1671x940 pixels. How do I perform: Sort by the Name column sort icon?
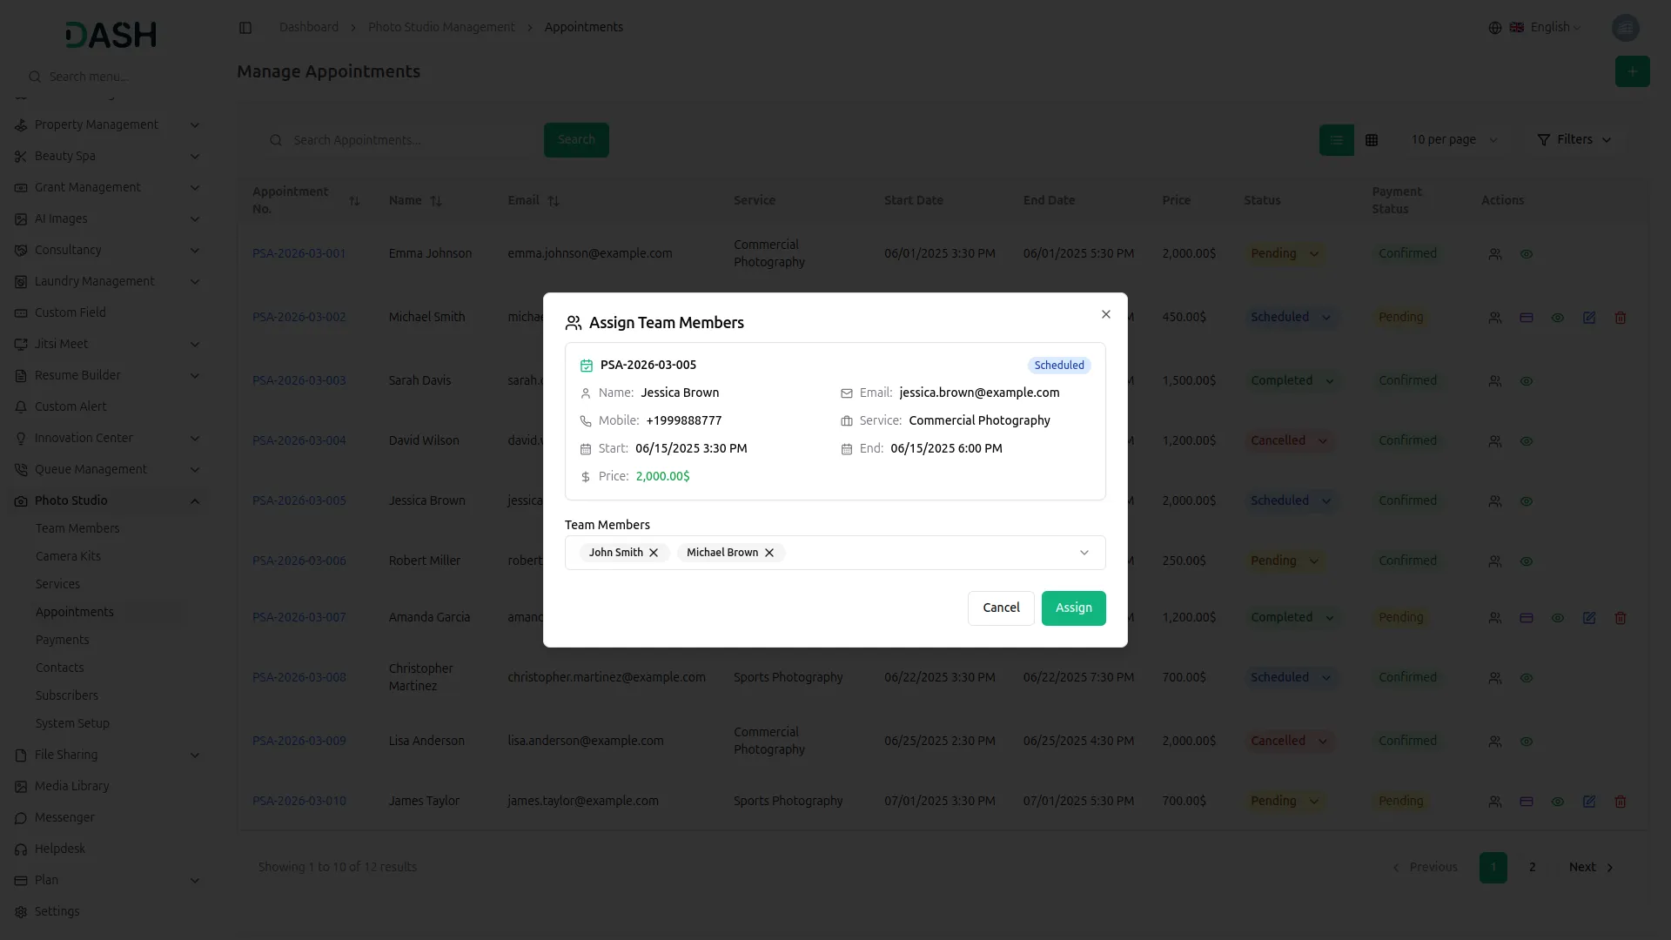pyautogui.click(x=436, y=201)
